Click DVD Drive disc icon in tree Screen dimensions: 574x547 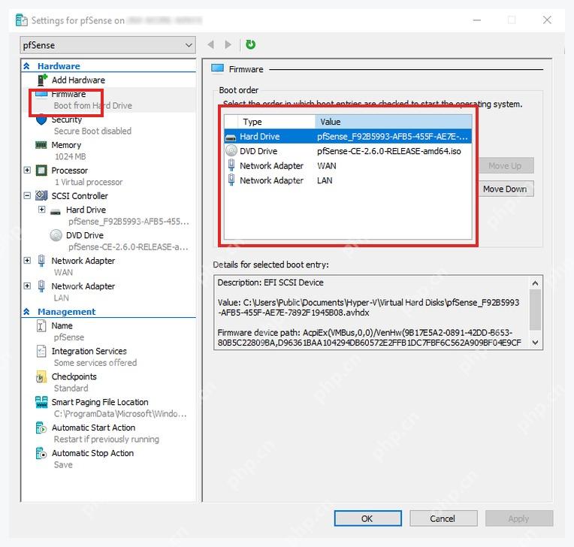click(x=56, y=235)
